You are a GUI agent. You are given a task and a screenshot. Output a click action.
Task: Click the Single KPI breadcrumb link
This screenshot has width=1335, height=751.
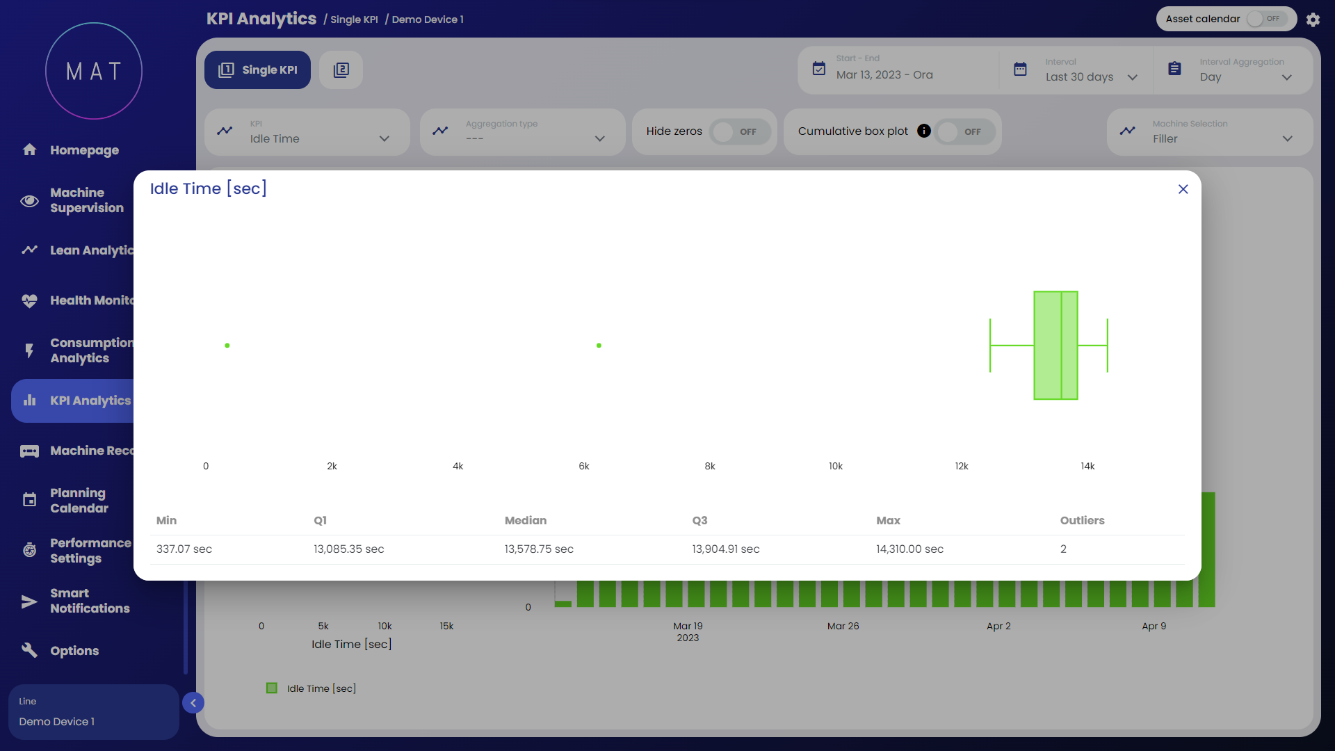(354, 19)
